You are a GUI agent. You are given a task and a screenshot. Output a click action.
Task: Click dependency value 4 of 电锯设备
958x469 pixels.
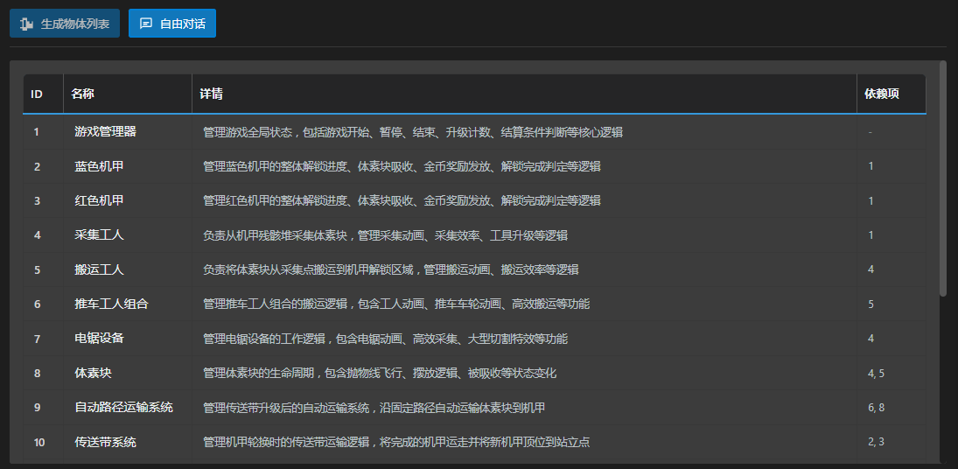click(x=871, y=339)
